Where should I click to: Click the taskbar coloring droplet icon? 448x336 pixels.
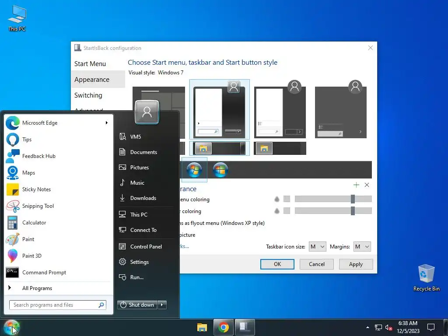[276, 211]
